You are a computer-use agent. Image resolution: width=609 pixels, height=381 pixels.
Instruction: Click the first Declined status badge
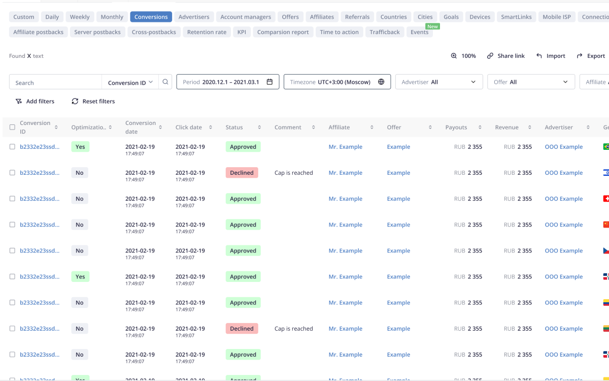pos(242,173)
